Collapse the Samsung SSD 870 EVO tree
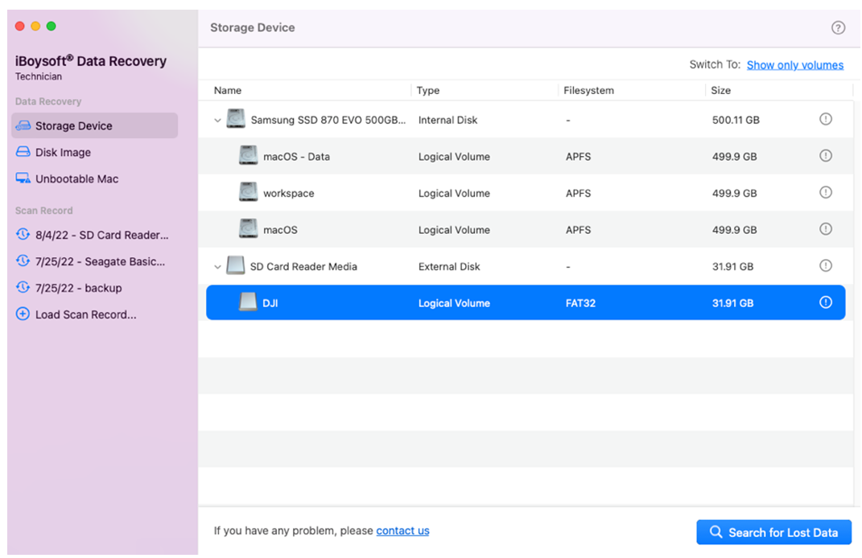 [217, 120]
